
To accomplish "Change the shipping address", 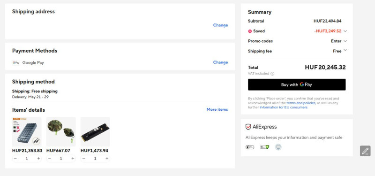I will click(220, 25).
